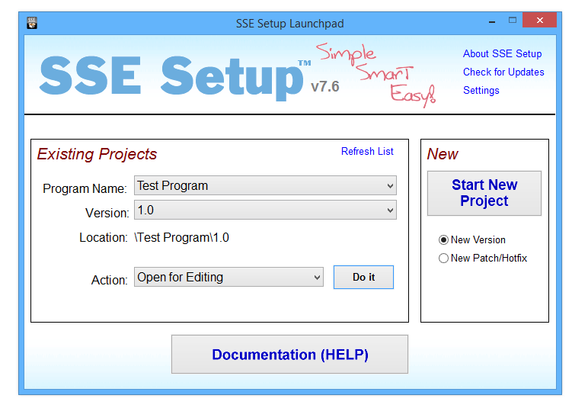This screenshot has height=408, width=572.
Task: Click the Program Name label
Action: pyautogui.click(x=85, y=188)
